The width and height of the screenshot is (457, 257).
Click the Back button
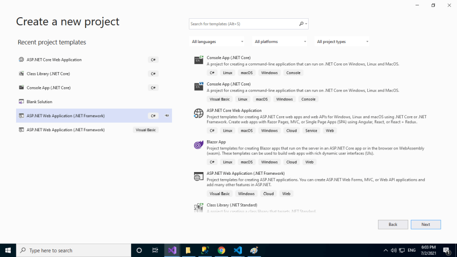point(393,224)
